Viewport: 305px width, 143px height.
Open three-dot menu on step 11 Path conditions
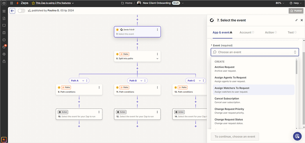coord(157,87)
